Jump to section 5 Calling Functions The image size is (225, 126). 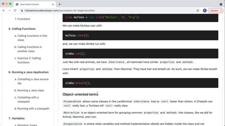(22, 29)
